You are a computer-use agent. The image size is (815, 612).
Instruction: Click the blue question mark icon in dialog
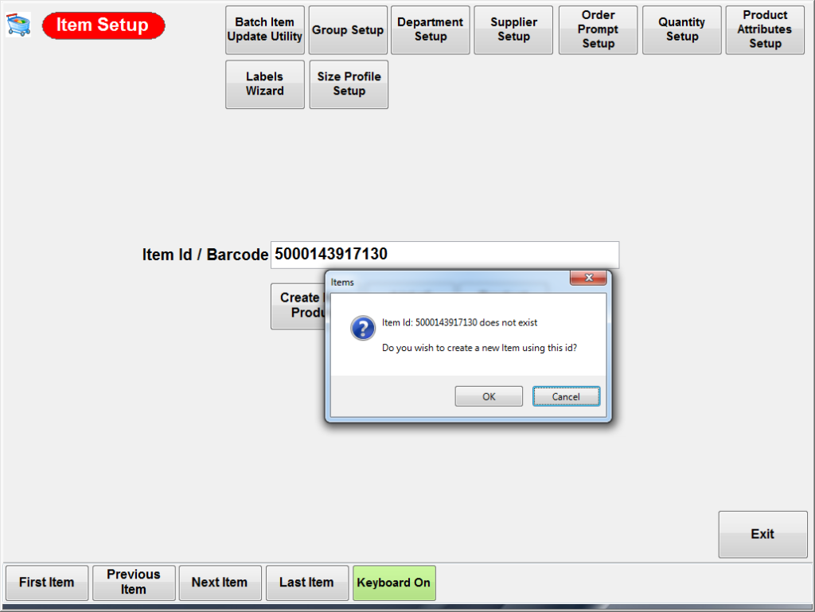pos(362,328)
